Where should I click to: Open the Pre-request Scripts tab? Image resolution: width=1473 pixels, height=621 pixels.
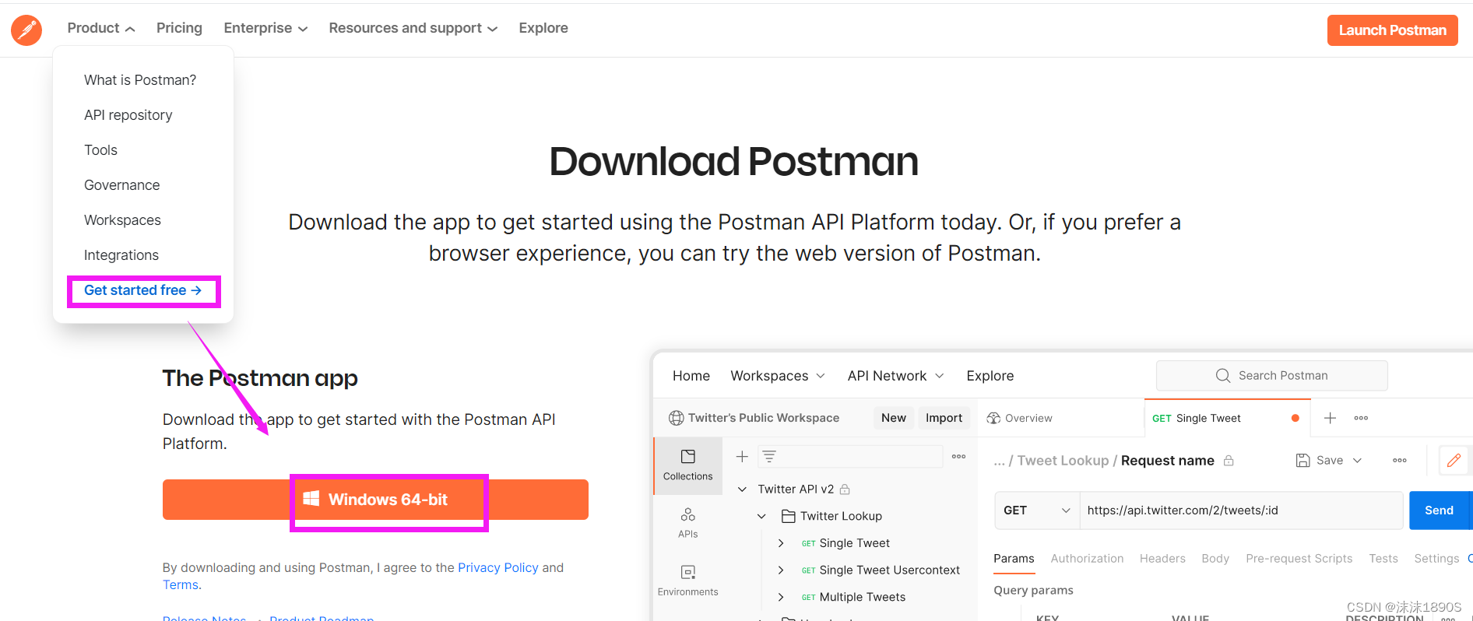click(x=1299, y=559)
